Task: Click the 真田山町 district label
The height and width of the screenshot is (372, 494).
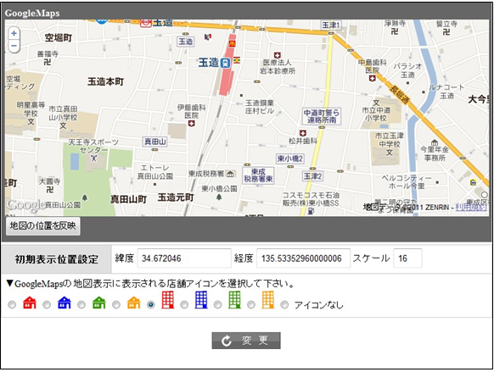Action: [x=128, y=199]
